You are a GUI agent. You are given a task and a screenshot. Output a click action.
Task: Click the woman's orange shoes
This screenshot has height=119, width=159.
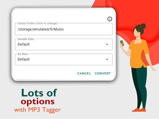[139, 110]
